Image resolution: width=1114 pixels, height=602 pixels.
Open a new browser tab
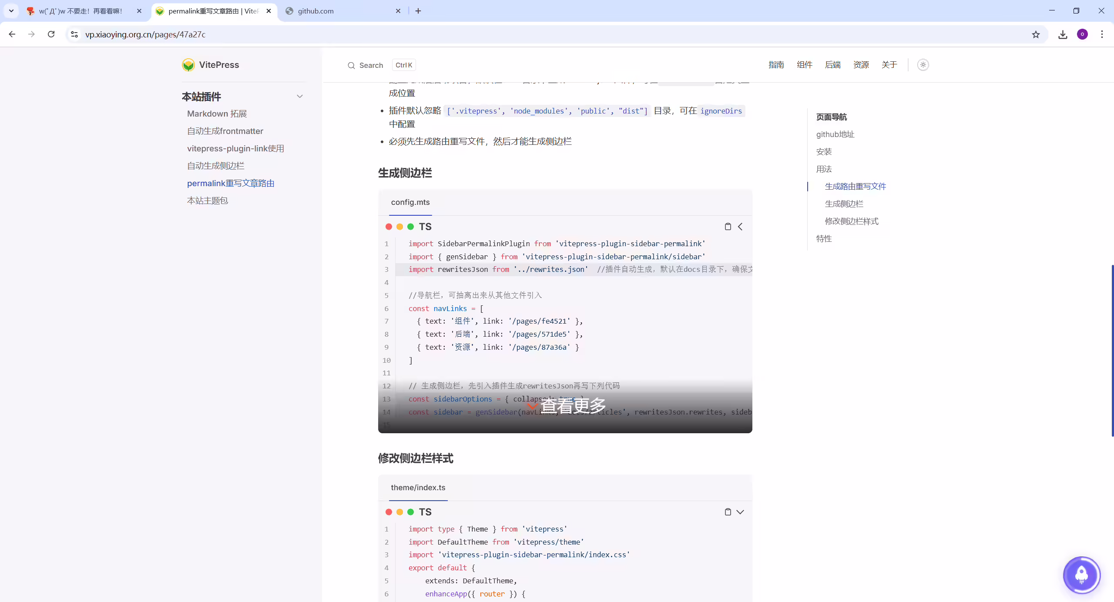click(418, 11)
